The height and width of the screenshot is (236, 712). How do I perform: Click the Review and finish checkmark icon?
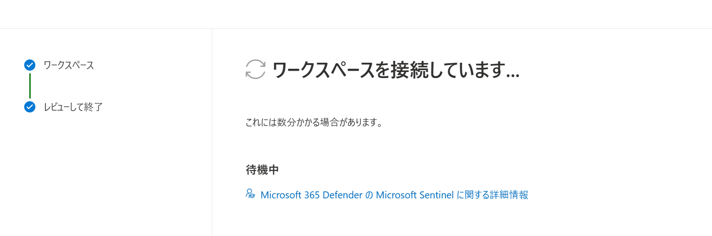click(30, 107)
